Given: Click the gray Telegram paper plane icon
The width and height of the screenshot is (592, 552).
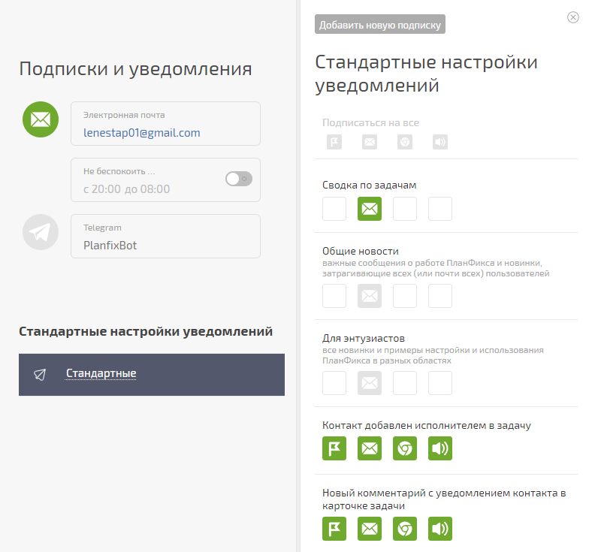Looking at the screenshot, I should point(41,232).
